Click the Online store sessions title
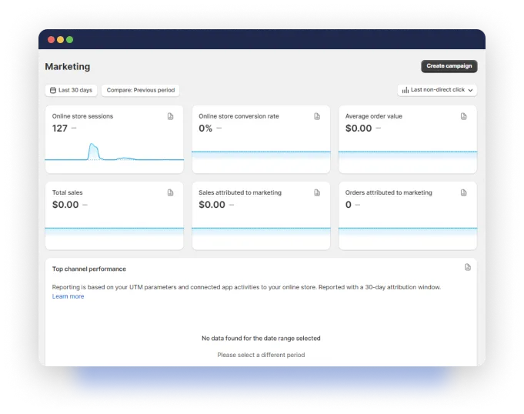The height and width of the screenshot is (414, 524). tap(82, 116)
